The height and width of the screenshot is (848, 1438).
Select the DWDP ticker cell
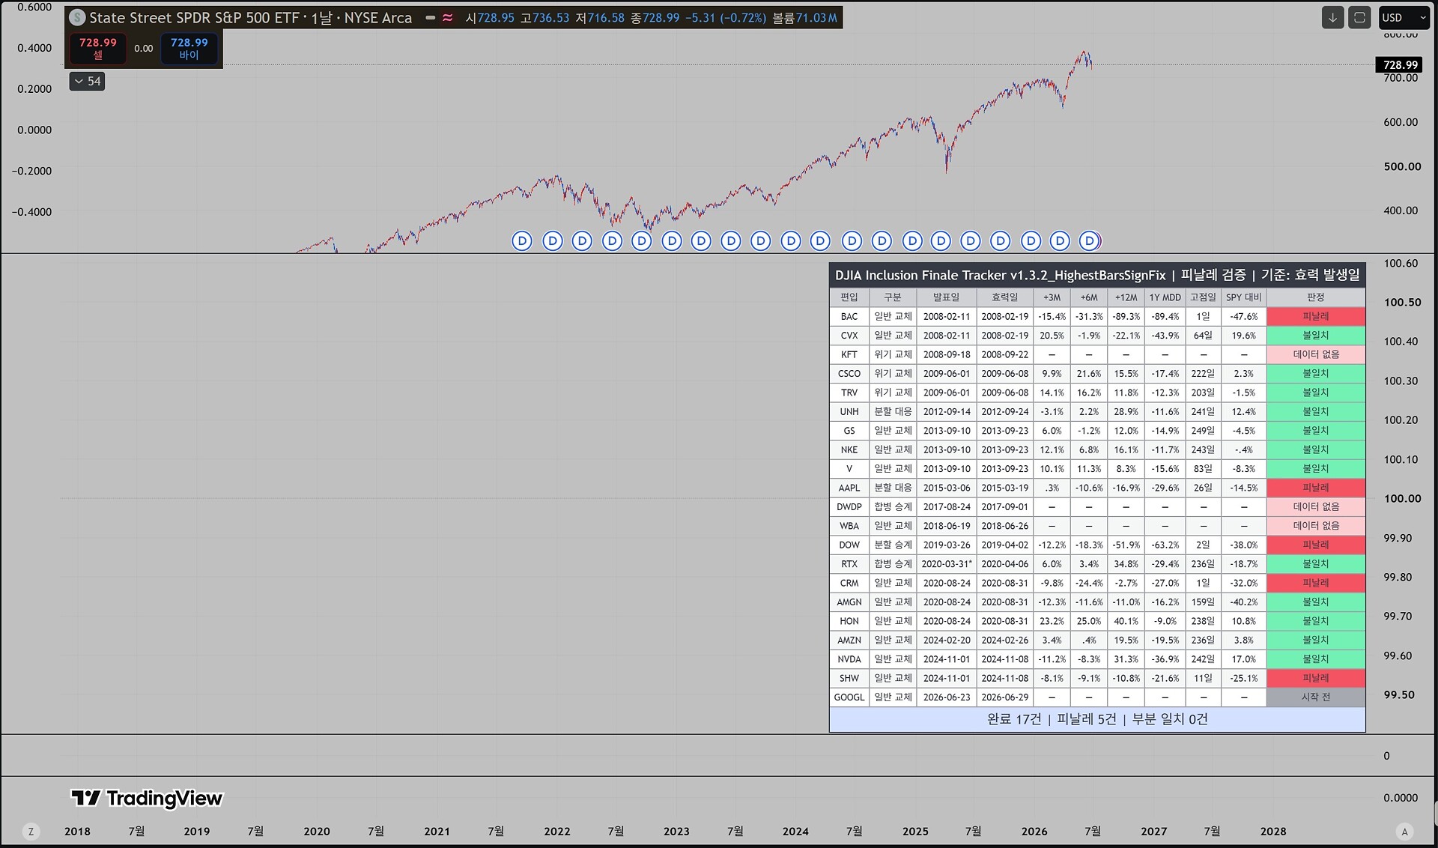[x=849, y=507]
